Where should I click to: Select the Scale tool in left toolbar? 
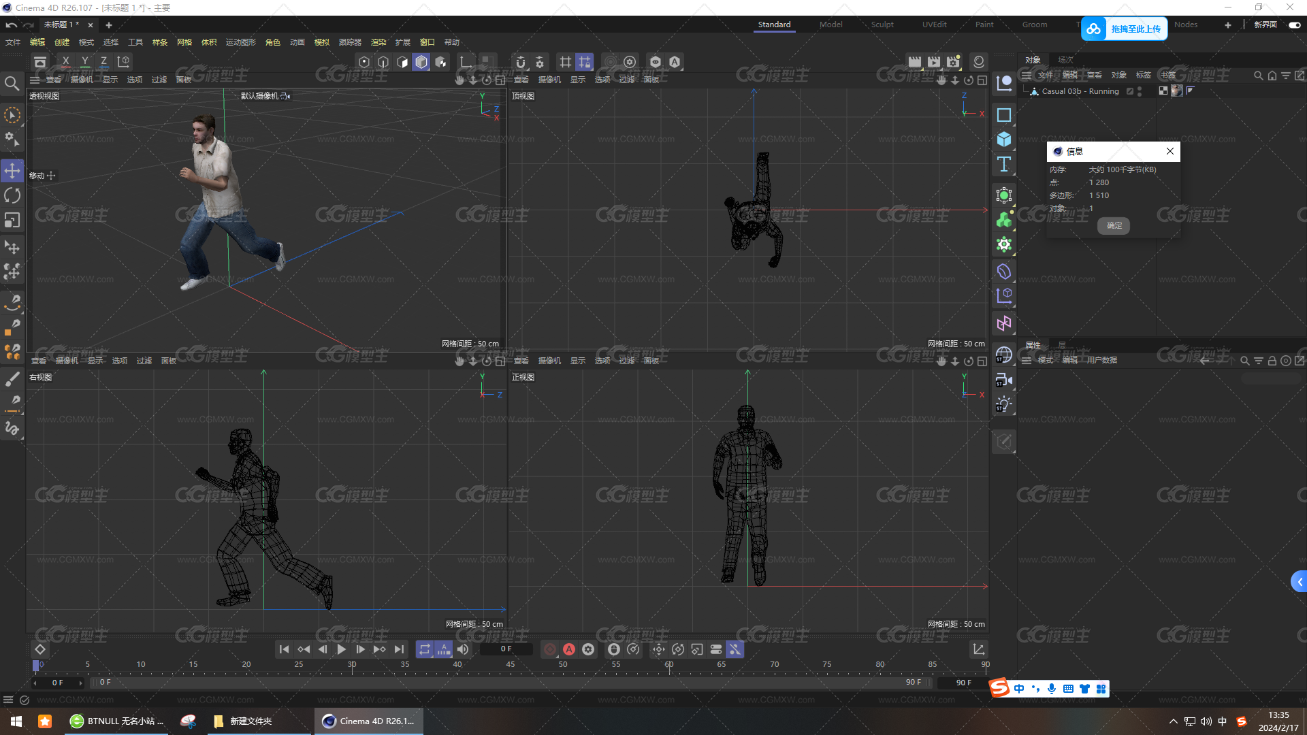(12, 220)
